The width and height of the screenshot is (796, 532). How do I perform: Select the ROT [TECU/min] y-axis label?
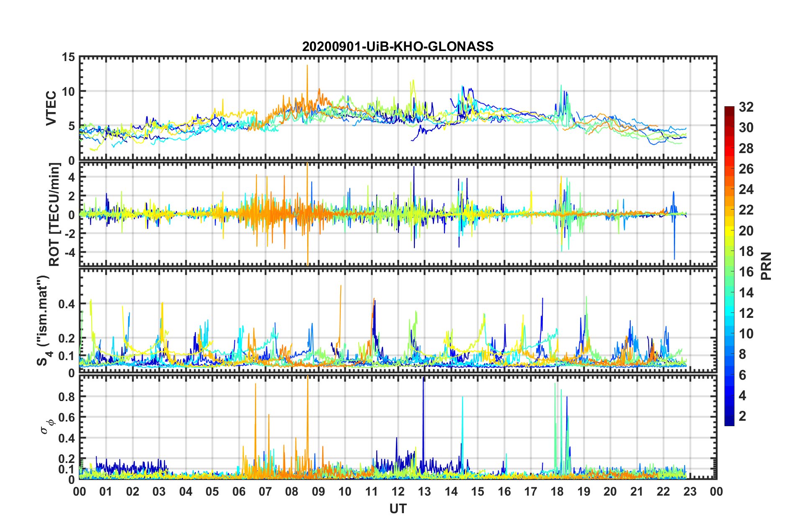click(x=54, y=215)
